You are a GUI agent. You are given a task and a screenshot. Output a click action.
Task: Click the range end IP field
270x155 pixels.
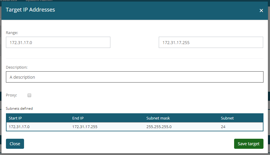click(211, 42)
